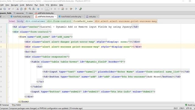The height and width of the screenshot is (110, 195).
Task: Click the Cut scissors icon
Action: pos(18,9)
